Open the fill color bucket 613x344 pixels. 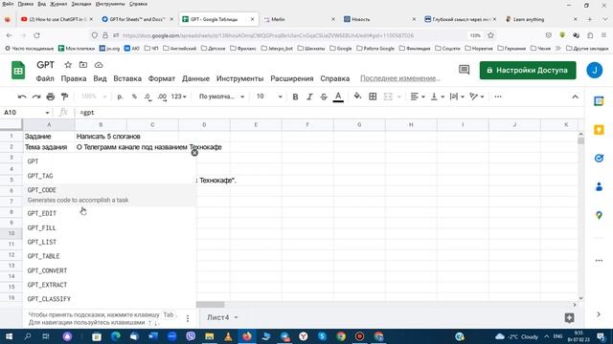[357, 97]
